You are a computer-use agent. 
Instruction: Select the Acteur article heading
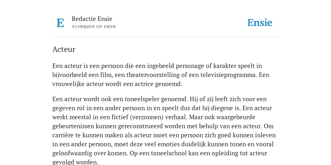[64, 49]
